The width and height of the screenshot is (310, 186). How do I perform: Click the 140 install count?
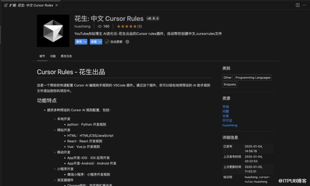coord(103,26)
